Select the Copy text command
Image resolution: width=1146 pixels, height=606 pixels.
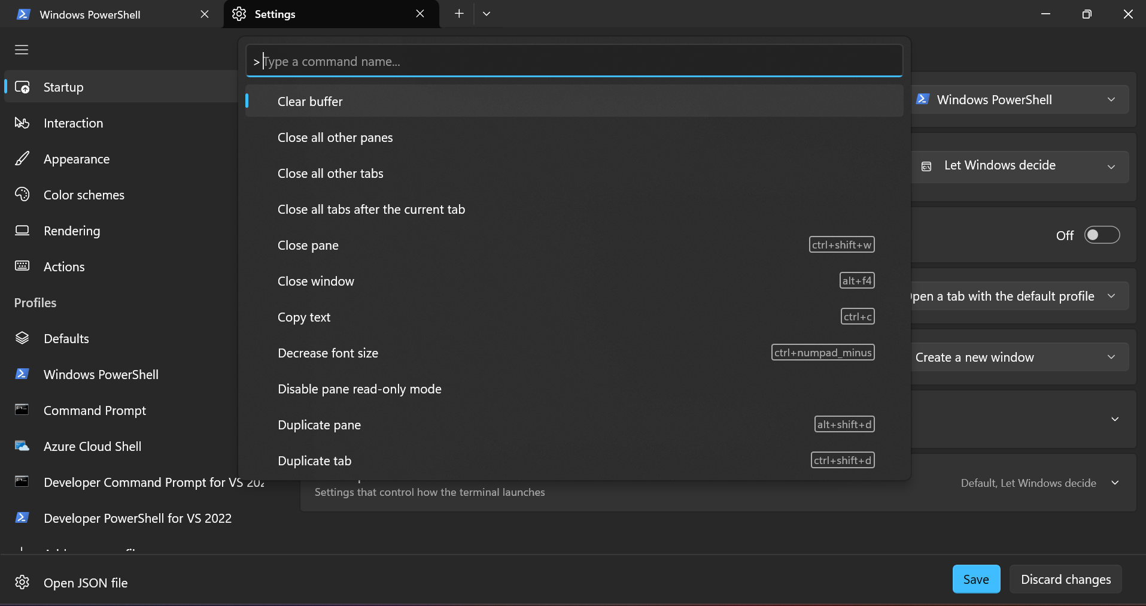574,317
